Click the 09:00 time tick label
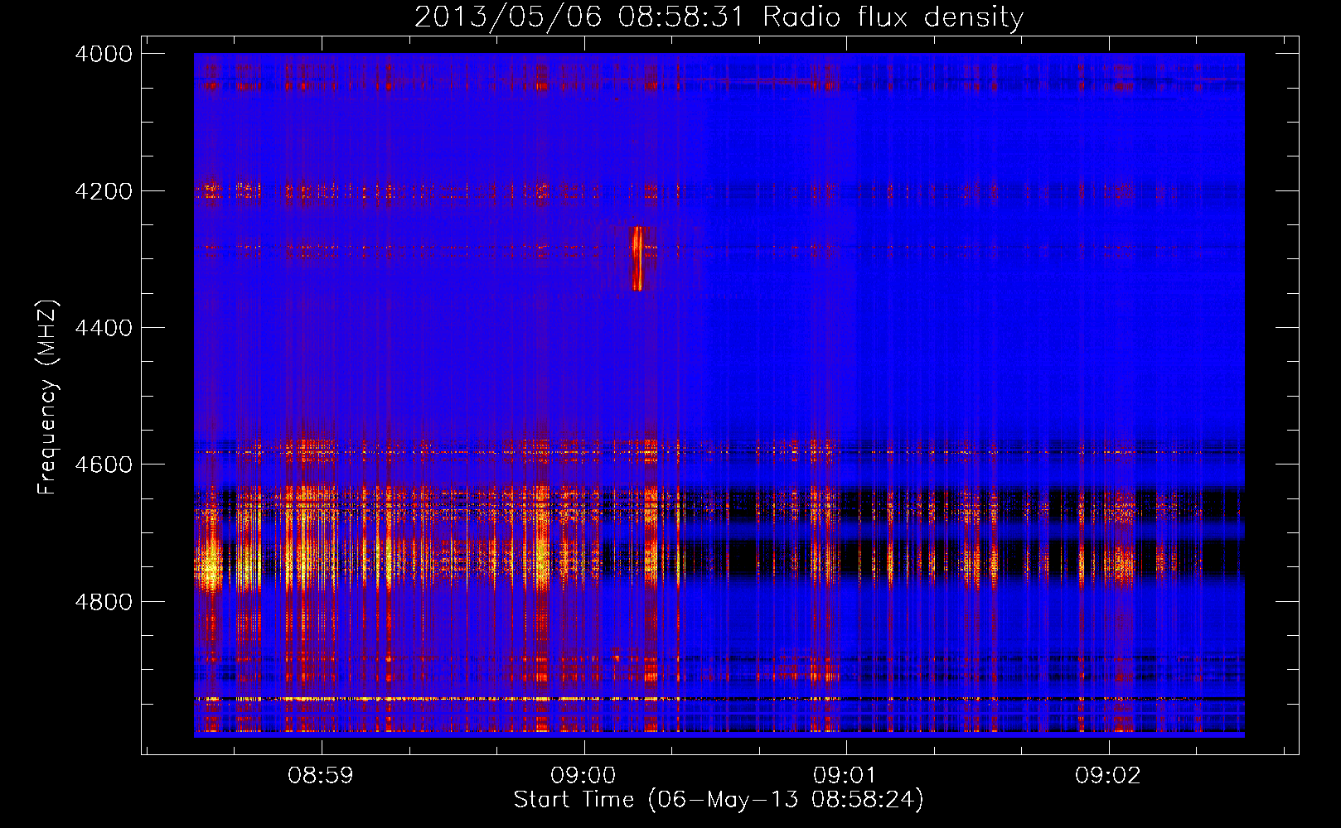This screenshot has height=828, width=1341. coord(583,776)
